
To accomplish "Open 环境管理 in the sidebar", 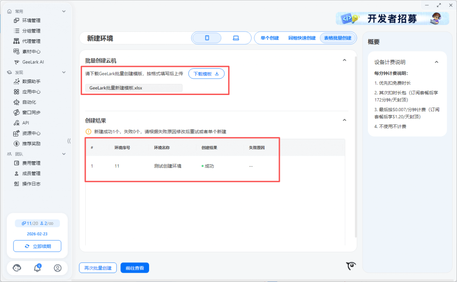I will 31,21.
